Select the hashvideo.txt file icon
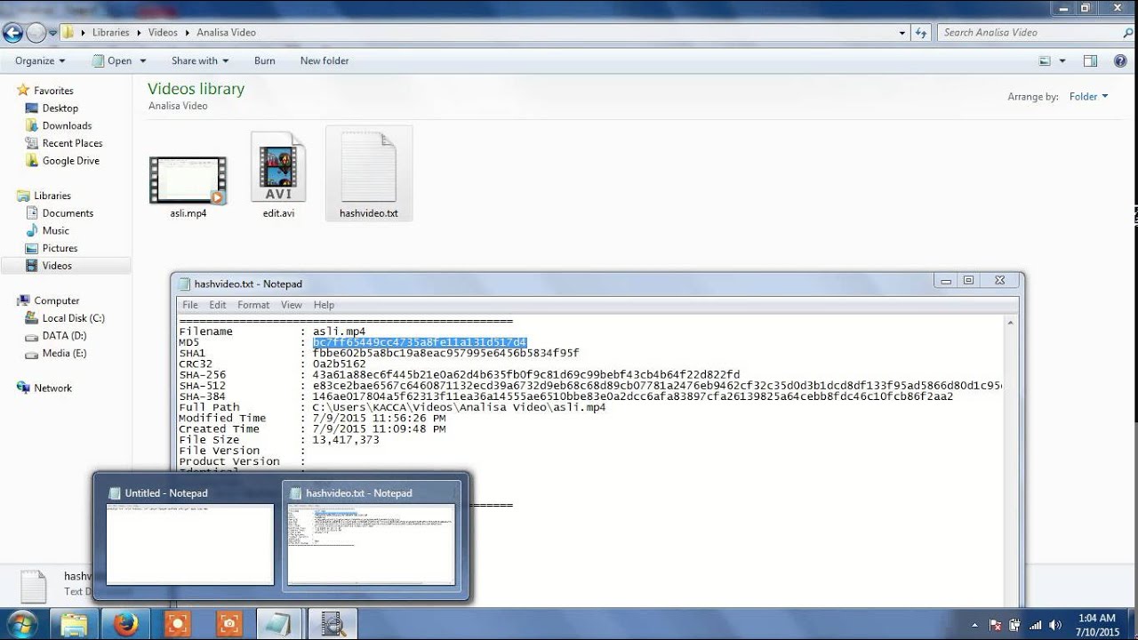Viewport: 1138px width, 640px height. pyautogui.click(x=368, y=175)
